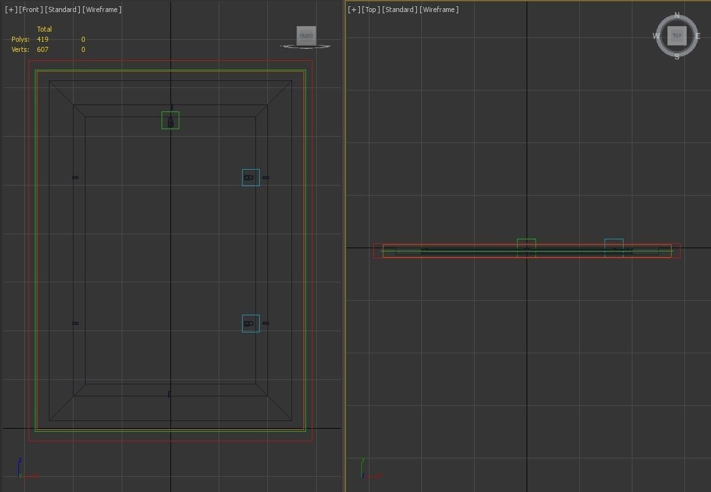Click the Polys count value 419
711x492 pixels.
(x=42, y=39)
